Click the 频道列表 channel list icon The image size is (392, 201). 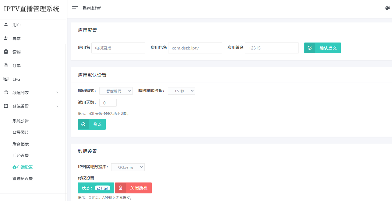click(x=5, y=93)
